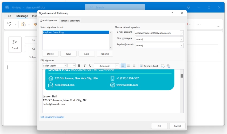Open the New messages signature dropdown
Viewport: 227px width, 134px height.
click(182, 39)
